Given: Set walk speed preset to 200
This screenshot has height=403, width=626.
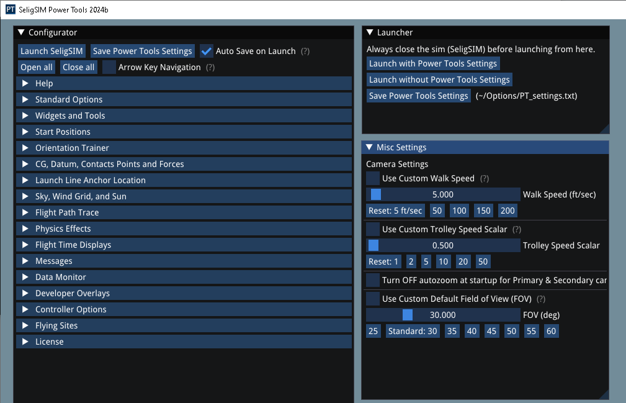Looking at the screenshot, I should tap(508, 211).
